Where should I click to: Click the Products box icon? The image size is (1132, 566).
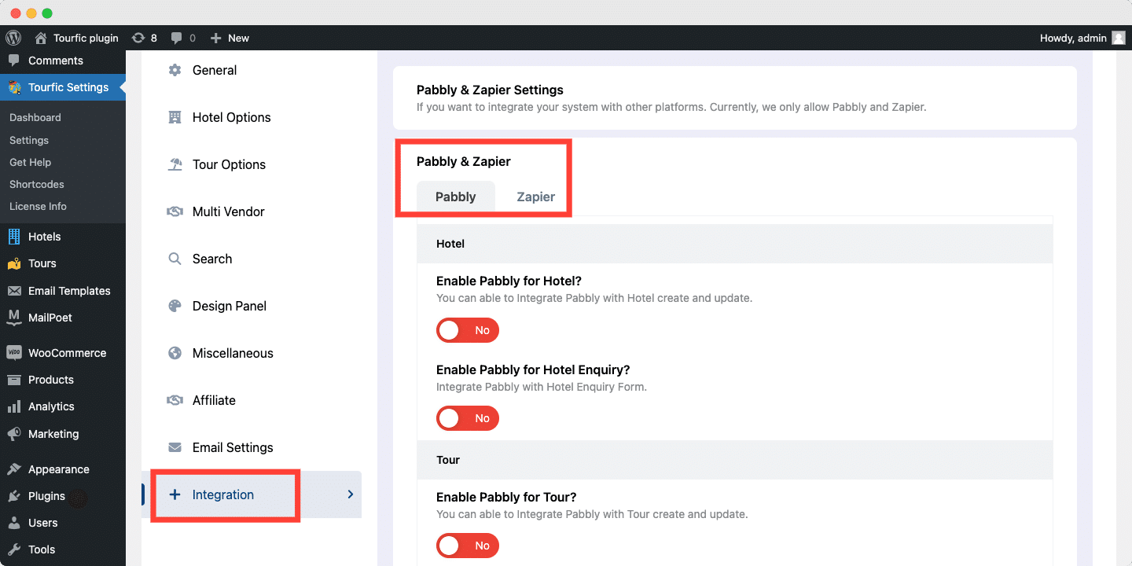point(14,380)
